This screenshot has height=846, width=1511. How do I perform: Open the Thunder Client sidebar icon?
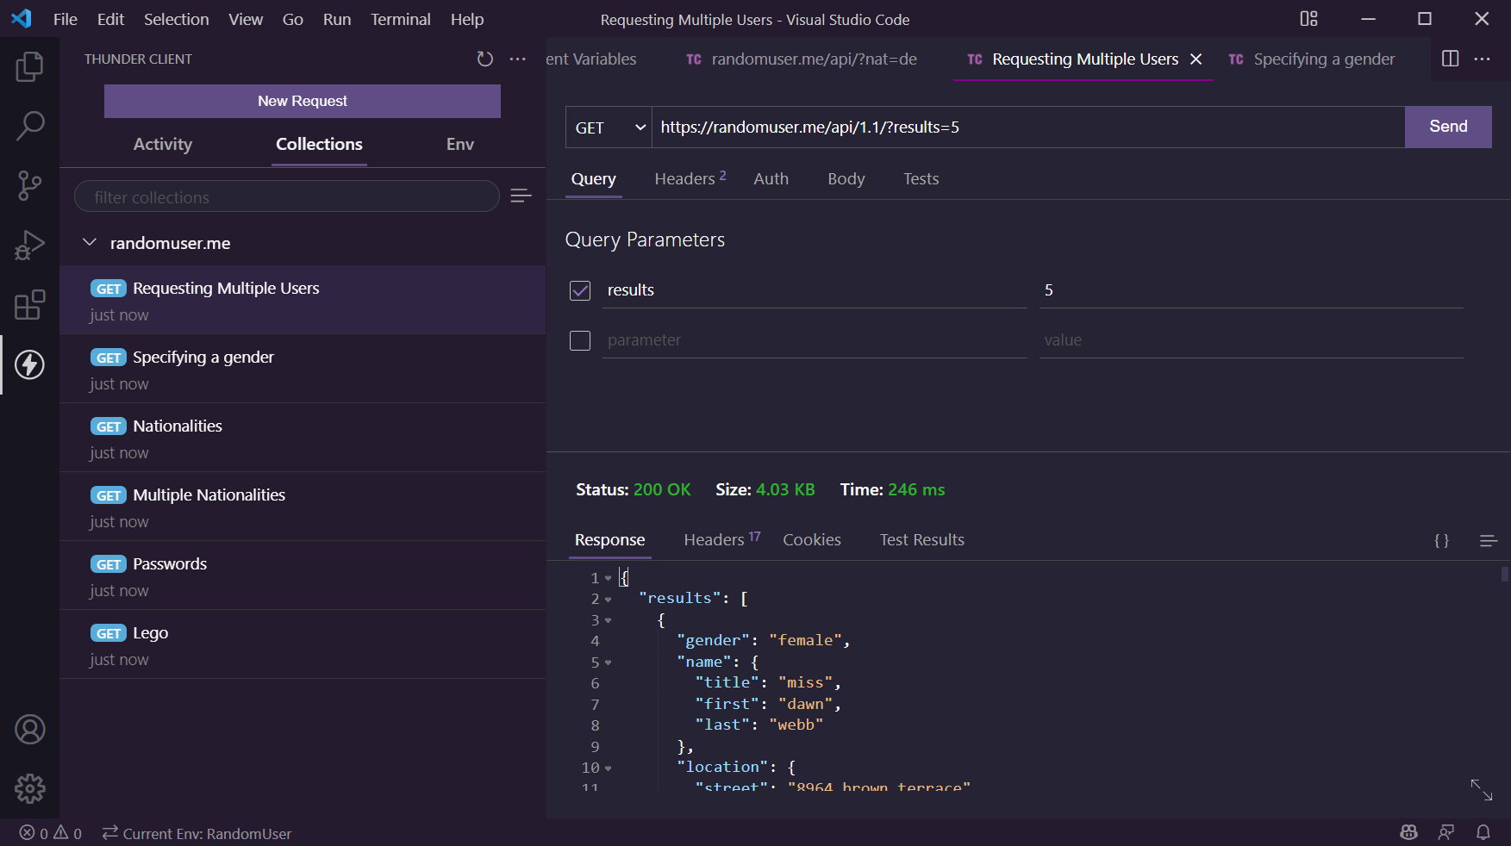point(29,364)
